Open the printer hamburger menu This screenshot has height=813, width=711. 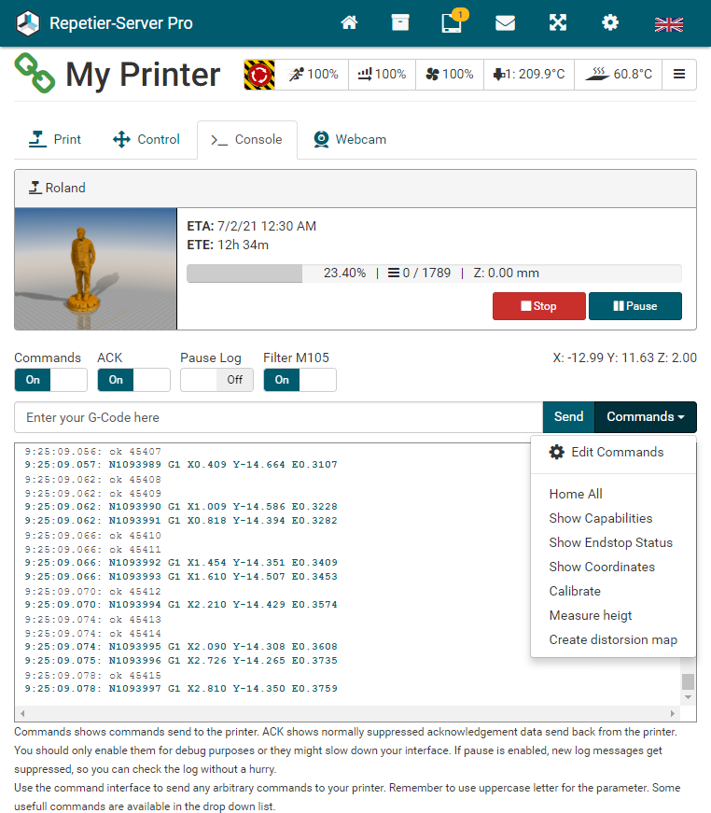pyautogui.click(x=679, y=75)
